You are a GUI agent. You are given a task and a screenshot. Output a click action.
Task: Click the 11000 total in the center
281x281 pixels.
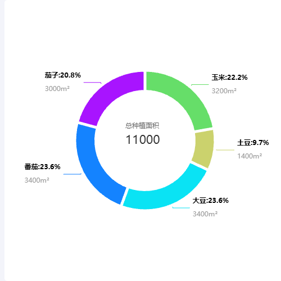point(143,139)
